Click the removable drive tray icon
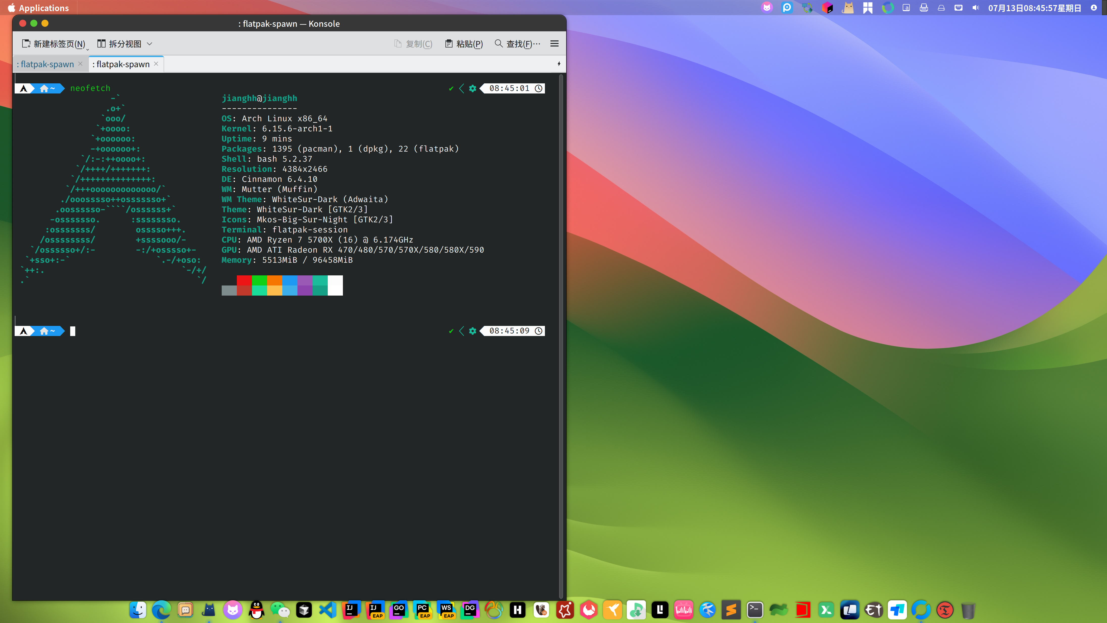 [x=941, y=8]
